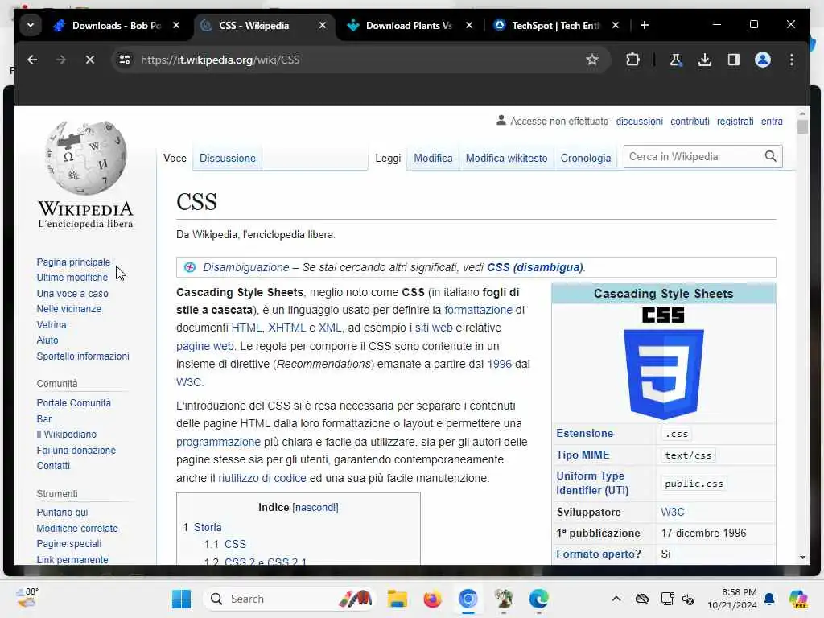Open CSS (disambigua) link
Image resolution: width=824 pixels, height=618 pixels.
535,267
